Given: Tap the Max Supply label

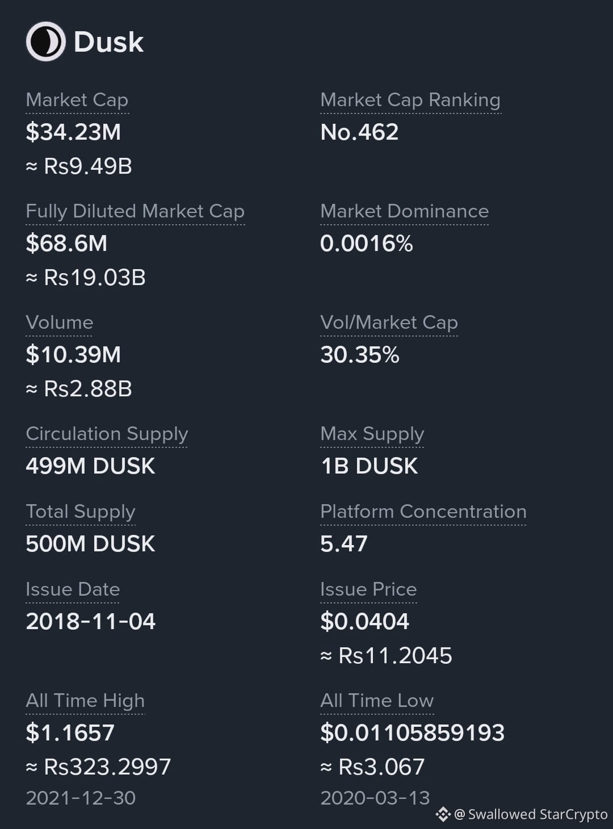Looking at the screenshot, I should 372,434.
